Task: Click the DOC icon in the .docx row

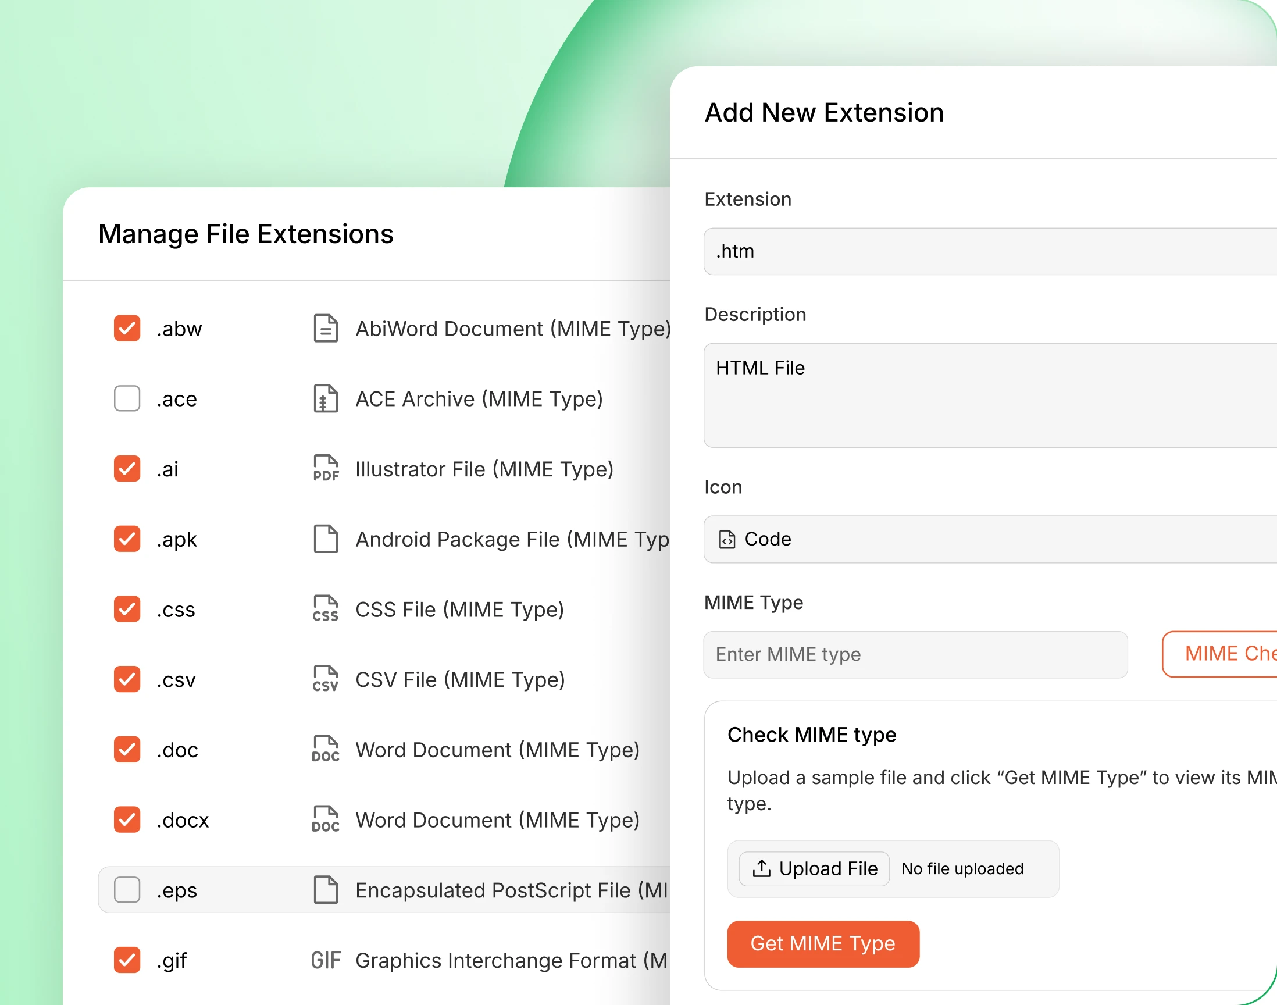Action: [x=325, y=819]
